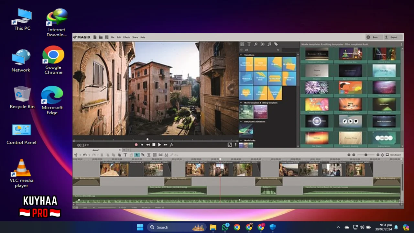Screen dimensions: 414x233
Task: Click the new project document icon
Action: 95,37
